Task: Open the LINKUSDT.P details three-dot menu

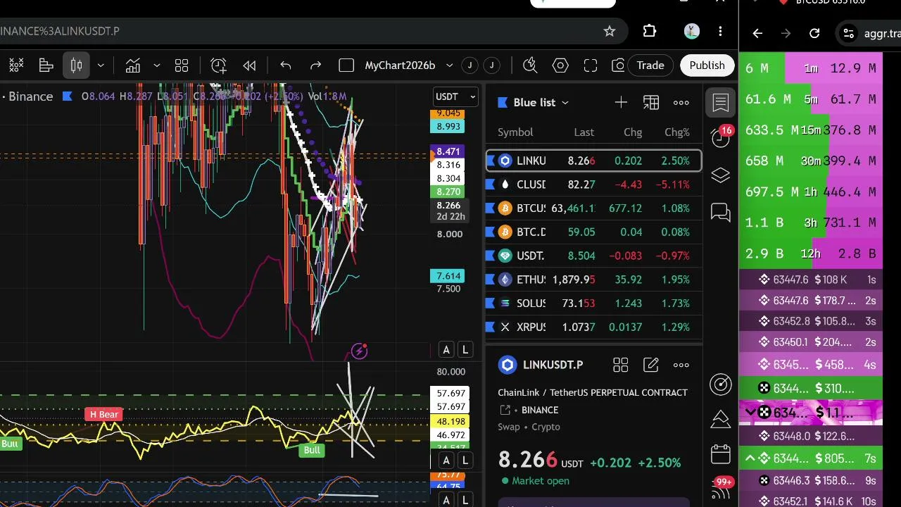Action: coord(681,365)
